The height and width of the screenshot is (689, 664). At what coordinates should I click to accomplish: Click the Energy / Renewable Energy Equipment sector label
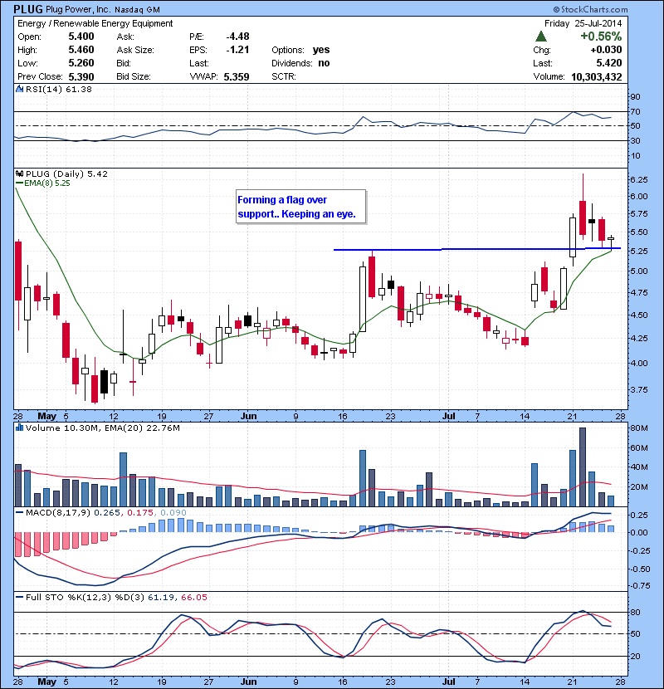(95, 24)
